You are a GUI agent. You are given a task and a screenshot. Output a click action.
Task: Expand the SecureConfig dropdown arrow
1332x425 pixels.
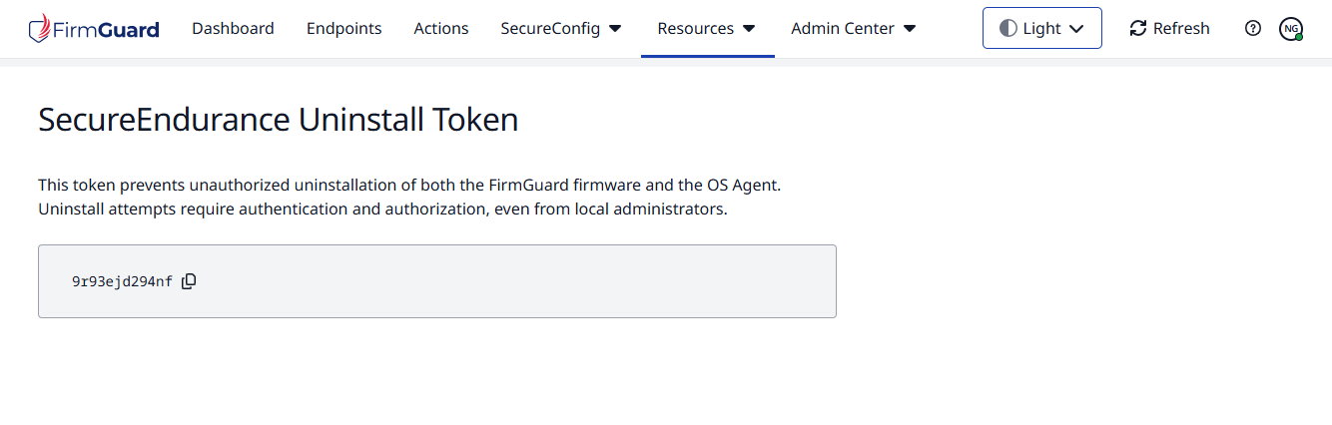(x=615, y=29)
